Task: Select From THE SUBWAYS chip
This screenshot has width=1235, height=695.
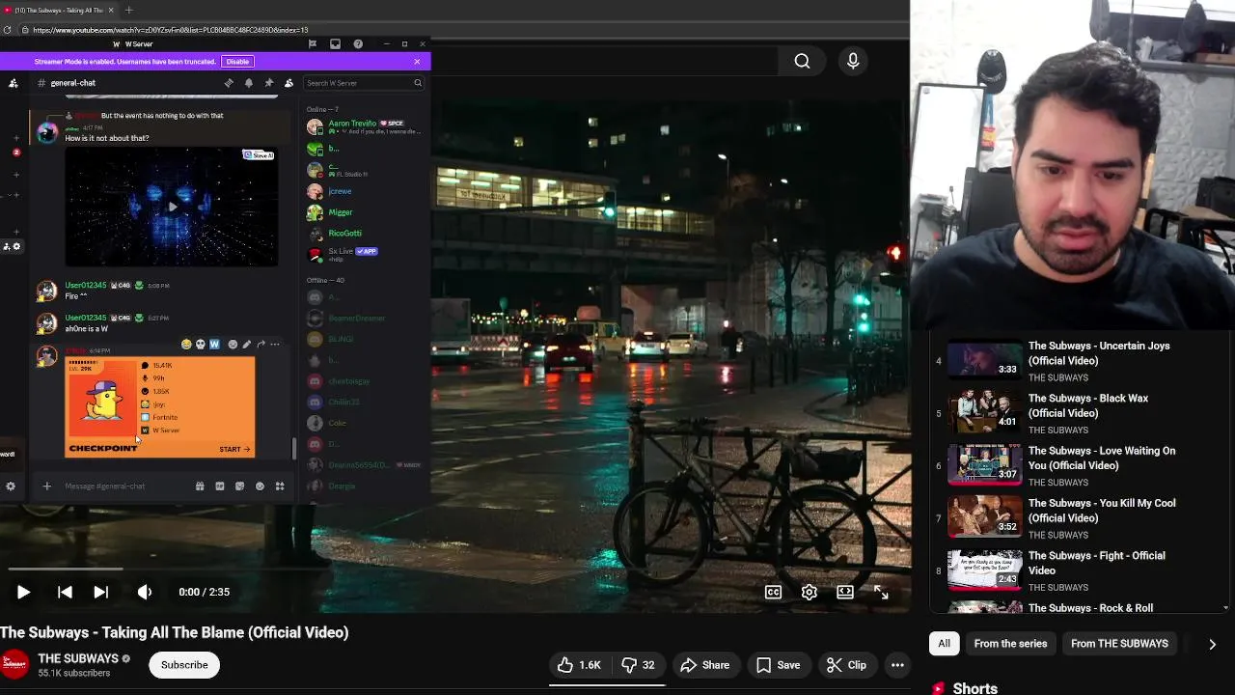Action: (x=1119, y=644)
